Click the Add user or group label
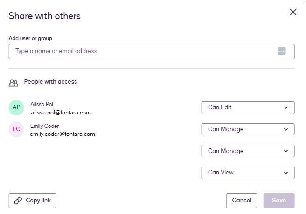 coord(30,38)
